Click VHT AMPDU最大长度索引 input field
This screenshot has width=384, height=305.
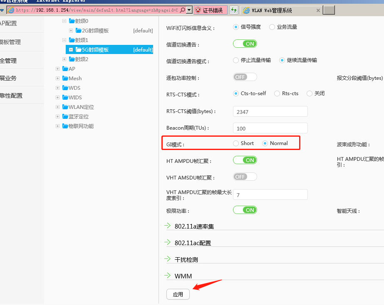pos(270,195)
